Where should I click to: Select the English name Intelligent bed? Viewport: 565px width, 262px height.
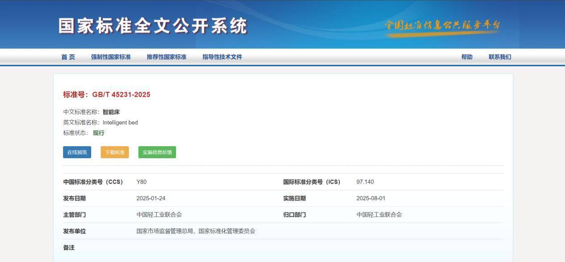coord(120,123)
